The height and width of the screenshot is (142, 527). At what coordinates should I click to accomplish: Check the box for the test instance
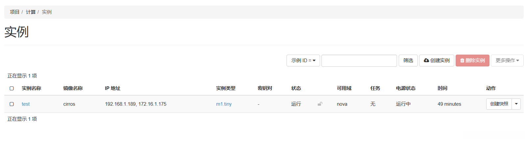[12, 104]
